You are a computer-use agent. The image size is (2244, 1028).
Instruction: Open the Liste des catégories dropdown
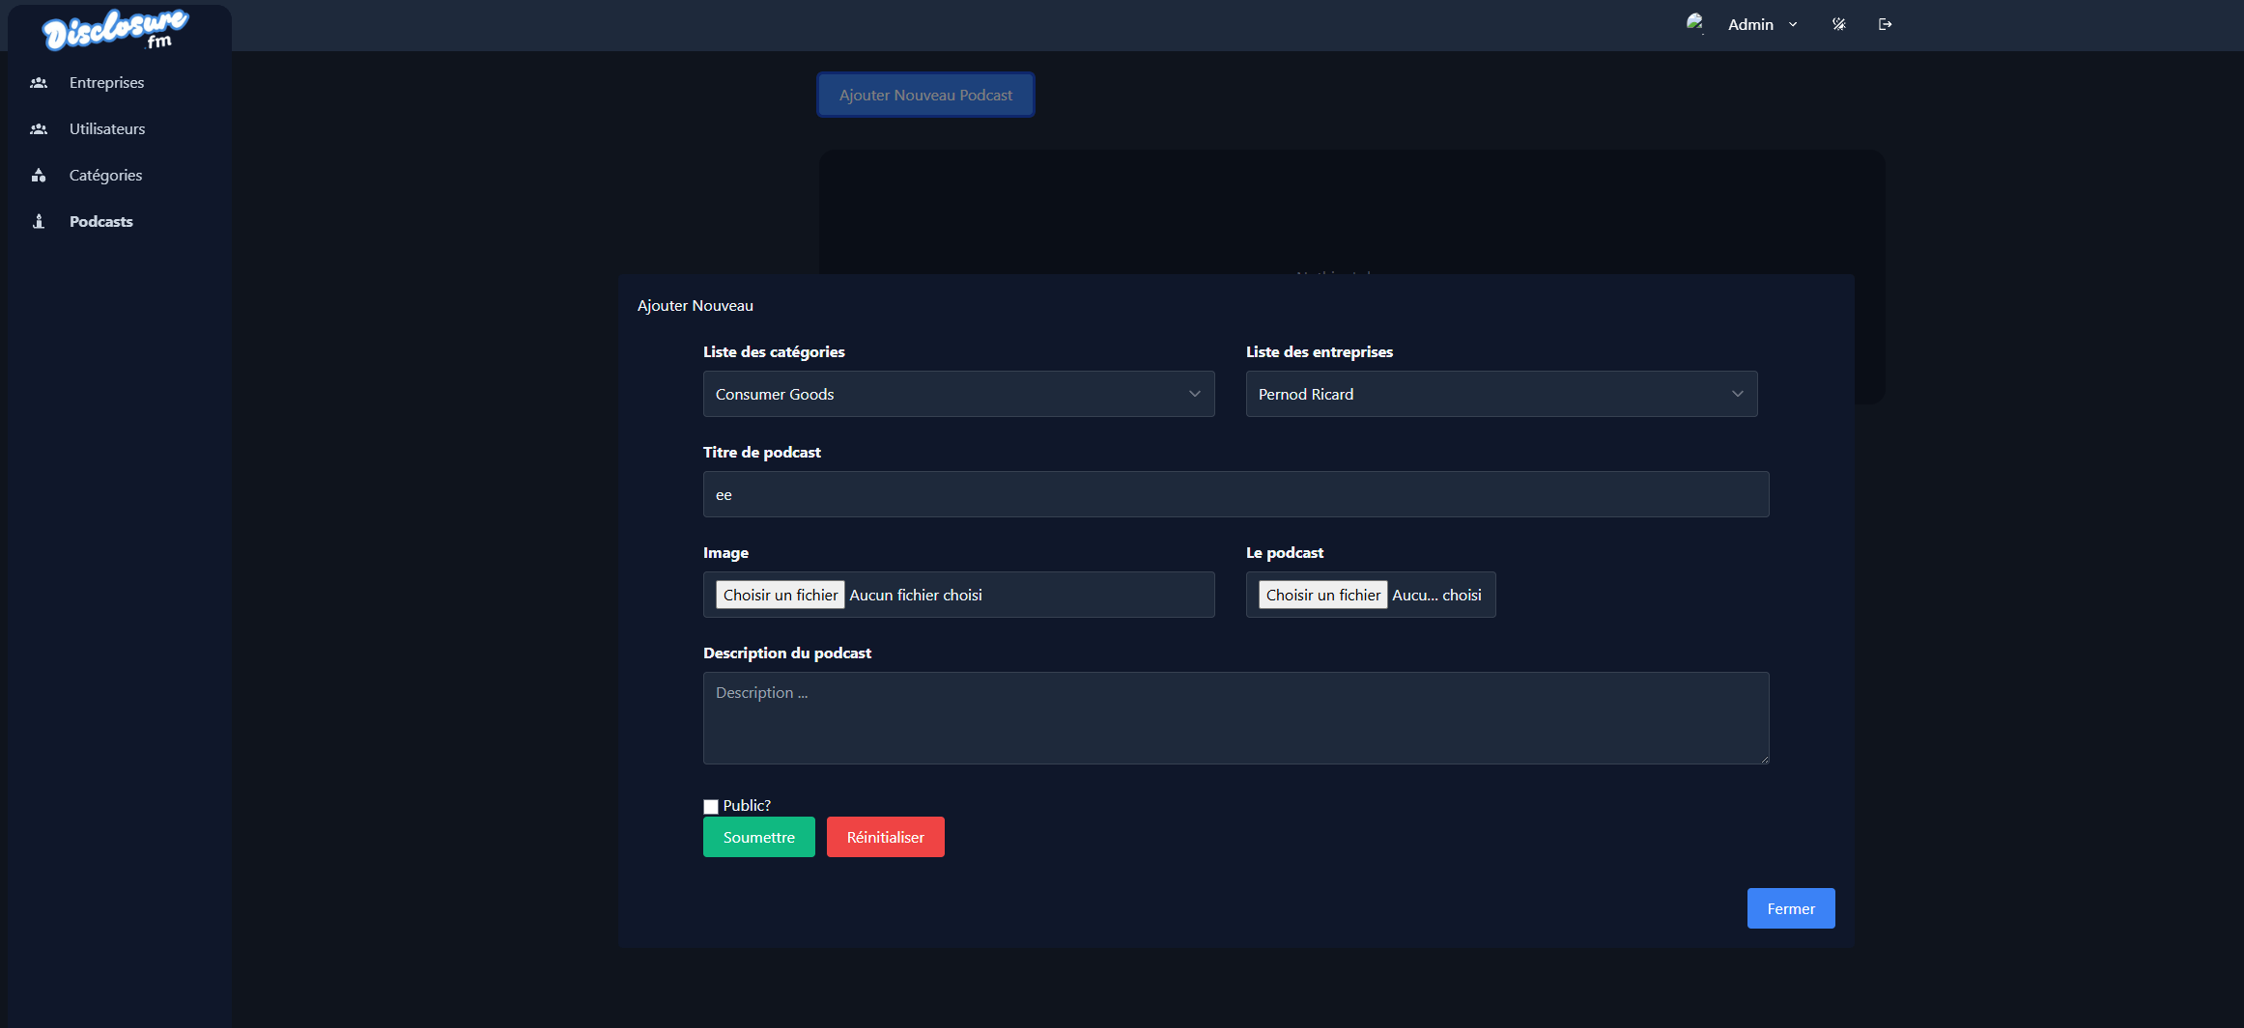point(957,394)
